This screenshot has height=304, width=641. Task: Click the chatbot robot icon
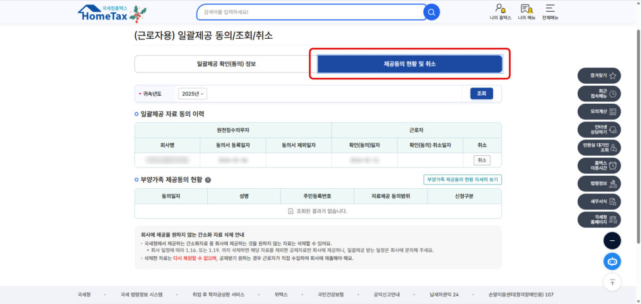click(612, 261)
